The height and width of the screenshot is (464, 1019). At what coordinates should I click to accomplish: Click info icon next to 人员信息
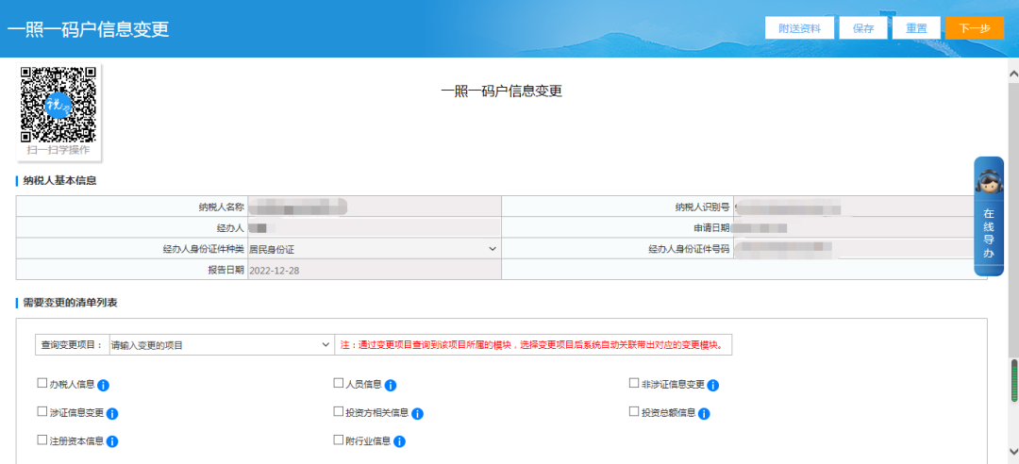pos(390,386)
